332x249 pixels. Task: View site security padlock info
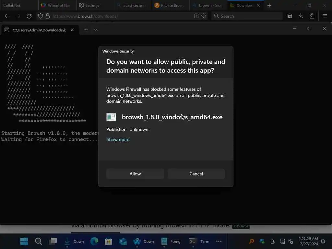(48, 16)
